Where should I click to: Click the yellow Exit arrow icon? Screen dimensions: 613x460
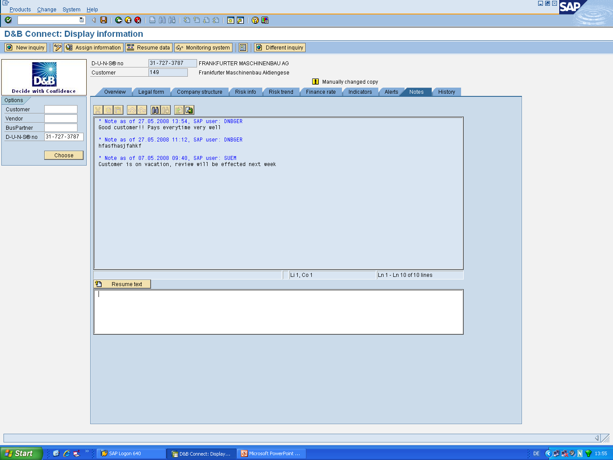pyautogui.click(x=128, y=20)
